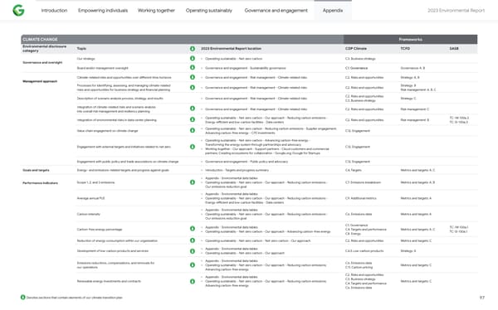Click the Environmental disclosure category column header
Image resolution: width=498 pixels, height=310 pixels.
click(x=45, y=49)
